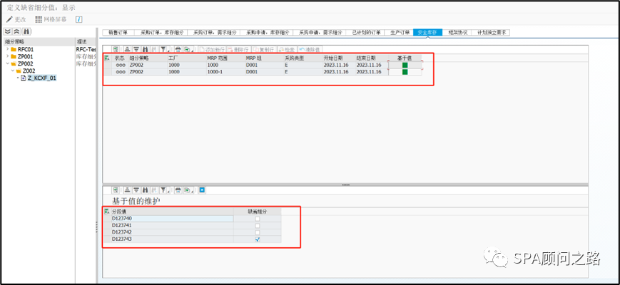The width and height of the screenshot is (620, 285).
Task: Click the blue information icon in top toolbar
Action: tap(78, 19)
